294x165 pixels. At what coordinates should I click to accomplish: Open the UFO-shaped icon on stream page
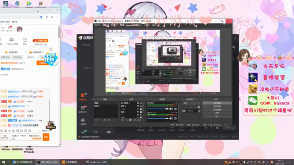(11, 39)
